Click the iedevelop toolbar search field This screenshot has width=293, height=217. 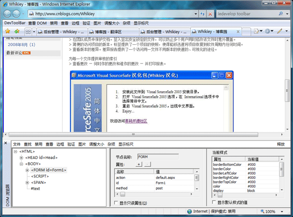point(247,14)
